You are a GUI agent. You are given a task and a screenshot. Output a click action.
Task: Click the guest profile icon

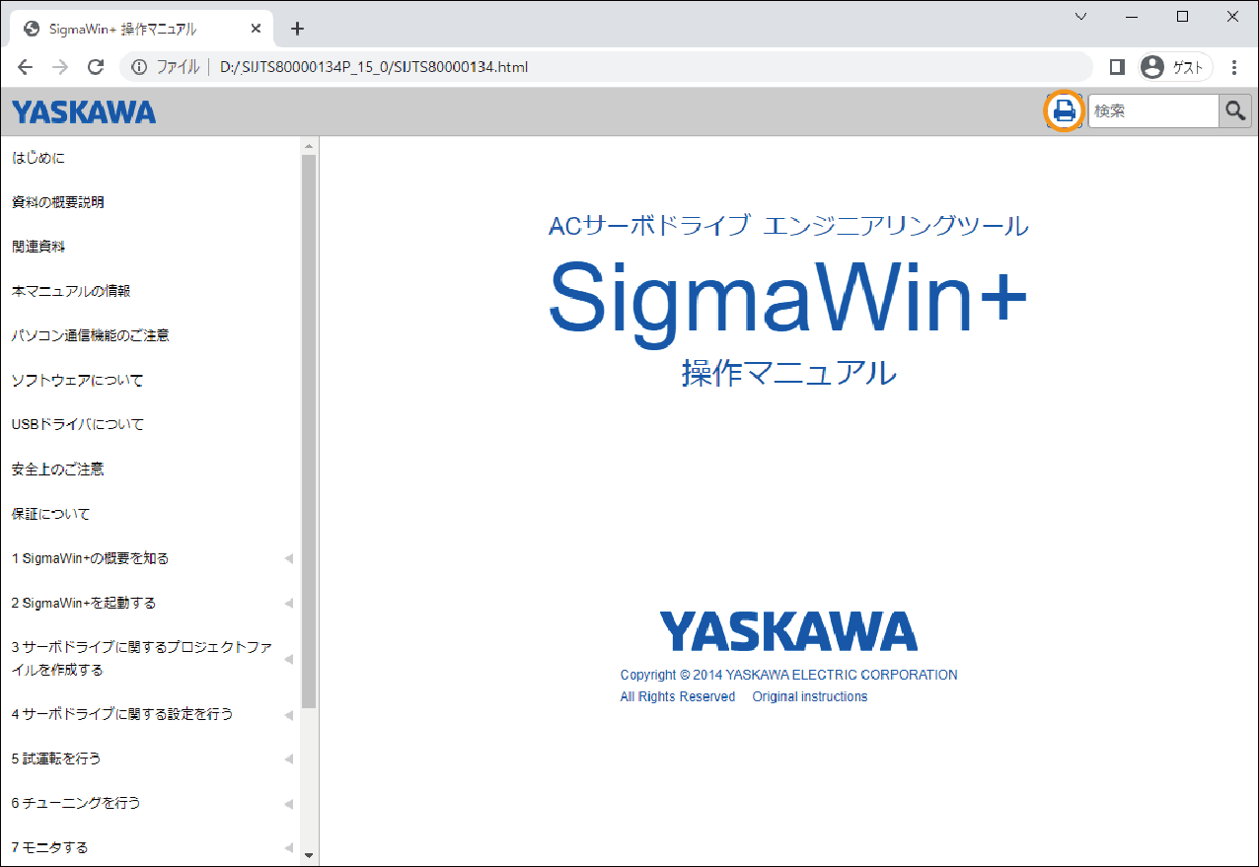(1152, 66)
